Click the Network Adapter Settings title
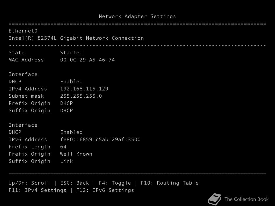This screenshot has height=206, width=275. point(137,16)
